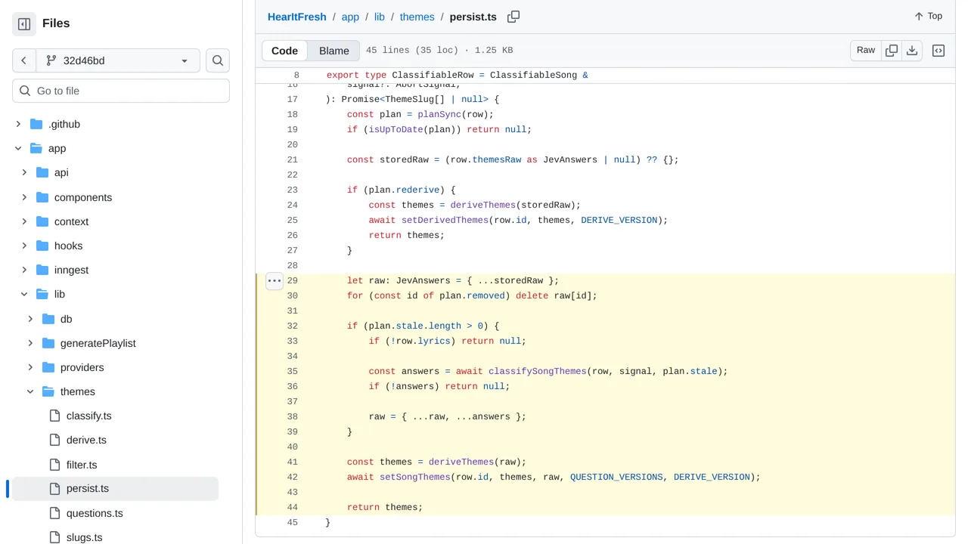The width and height of the screenshot is (968, 544).
Task: Click the filter.ts file icon
Action: click(54, 465)
